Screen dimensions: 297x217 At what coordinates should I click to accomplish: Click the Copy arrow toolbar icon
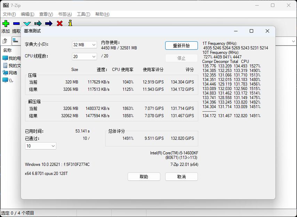click(x=38, y=24)
